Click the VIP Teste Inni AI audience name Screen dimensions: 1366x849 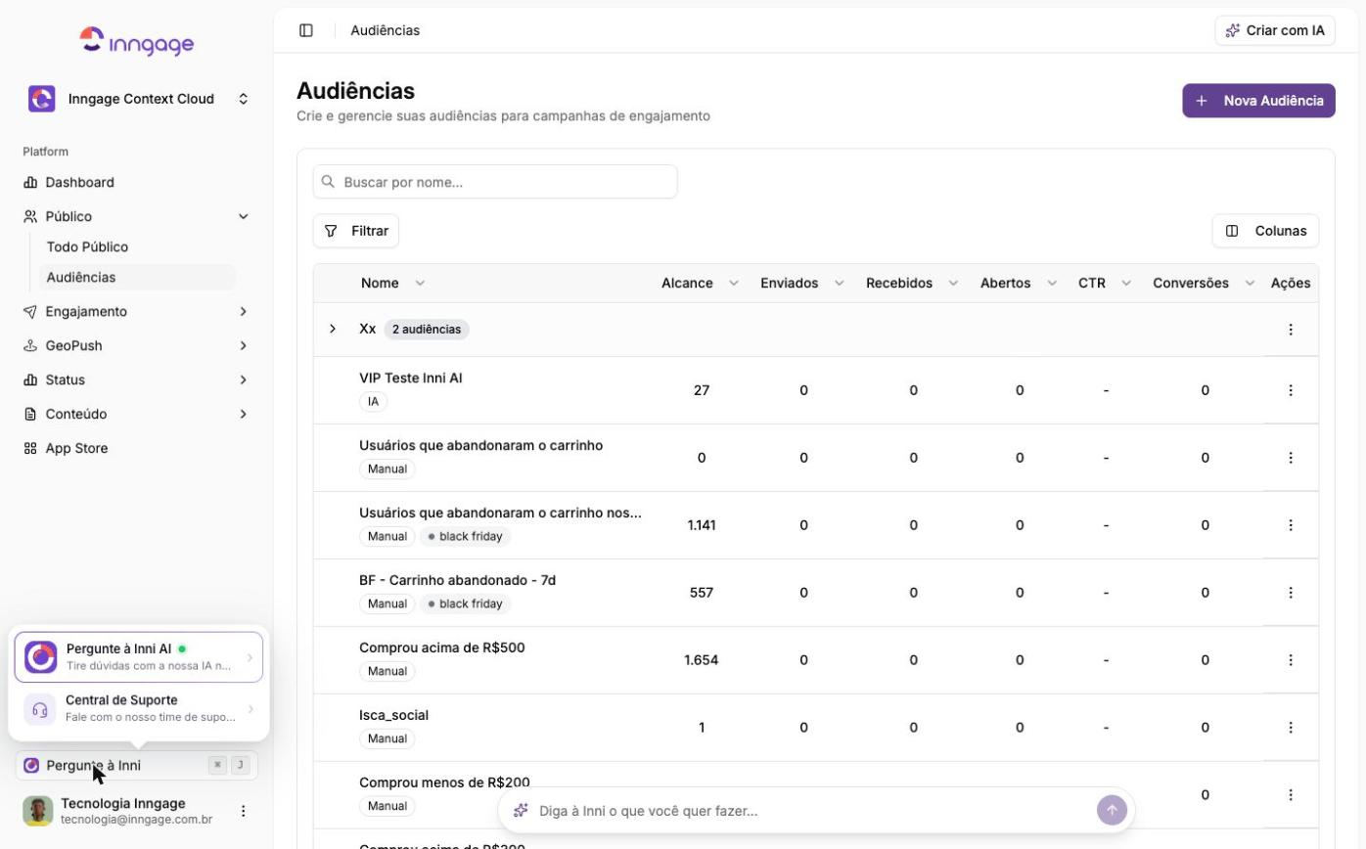tap(411, 378)
